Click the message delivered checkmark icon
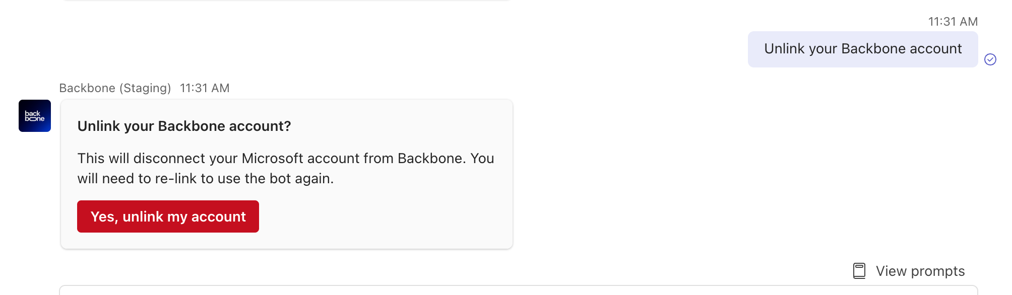The image size is (1012, 295). click(990, 59)
